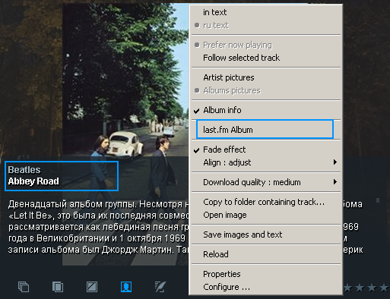The image size is (390, 299).
Task: Click the highlighted blue portrait icon
Action: pyautogui.click(x=126, y=287)
